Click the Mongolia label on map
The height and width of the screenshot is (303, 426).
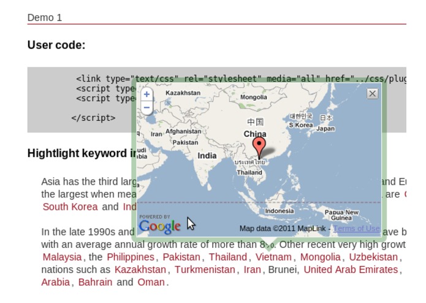[x=254, y=98]
